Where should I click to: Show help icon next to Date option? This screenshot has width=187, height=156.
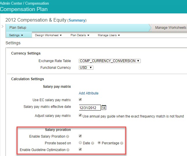pyautogui.click(x=92, y=143)
